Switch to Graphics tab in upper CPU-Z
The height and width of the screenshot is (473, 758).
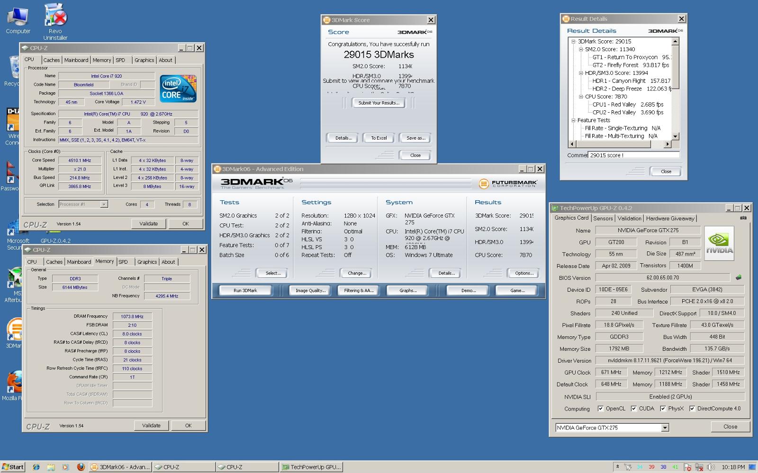pyautogui.click(x=144, y=60)
